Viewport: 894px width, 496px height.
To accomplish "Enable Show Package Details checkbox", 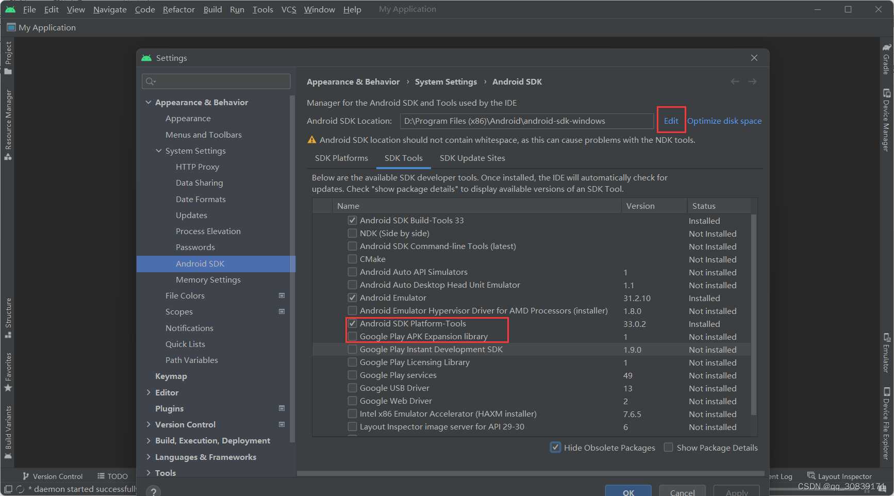I will click(668, 447).
